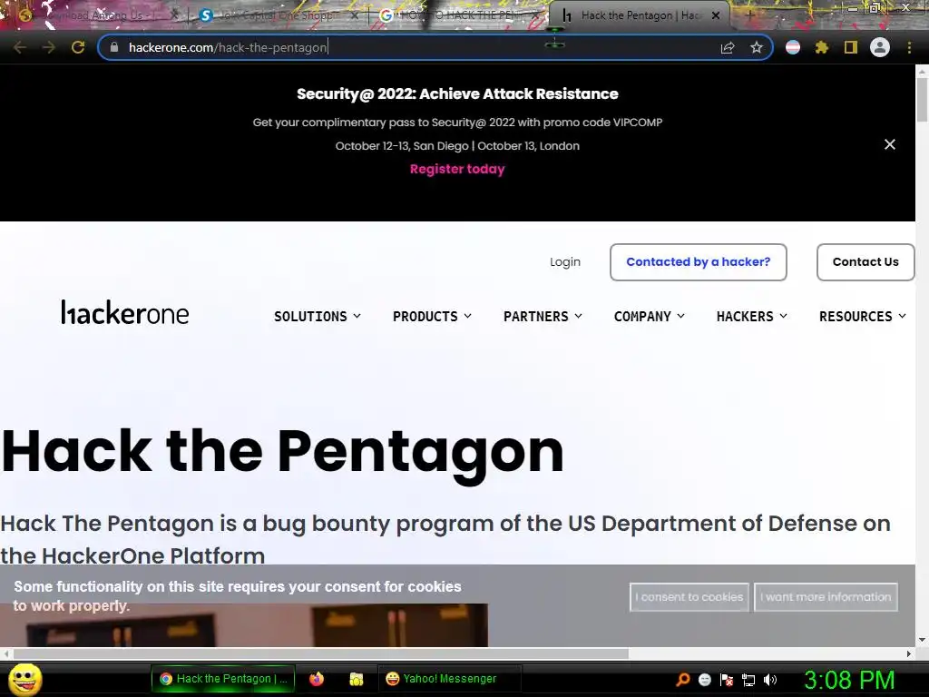Open Chrome's three-dot menu
929x697 pixels.
[909, 47]
